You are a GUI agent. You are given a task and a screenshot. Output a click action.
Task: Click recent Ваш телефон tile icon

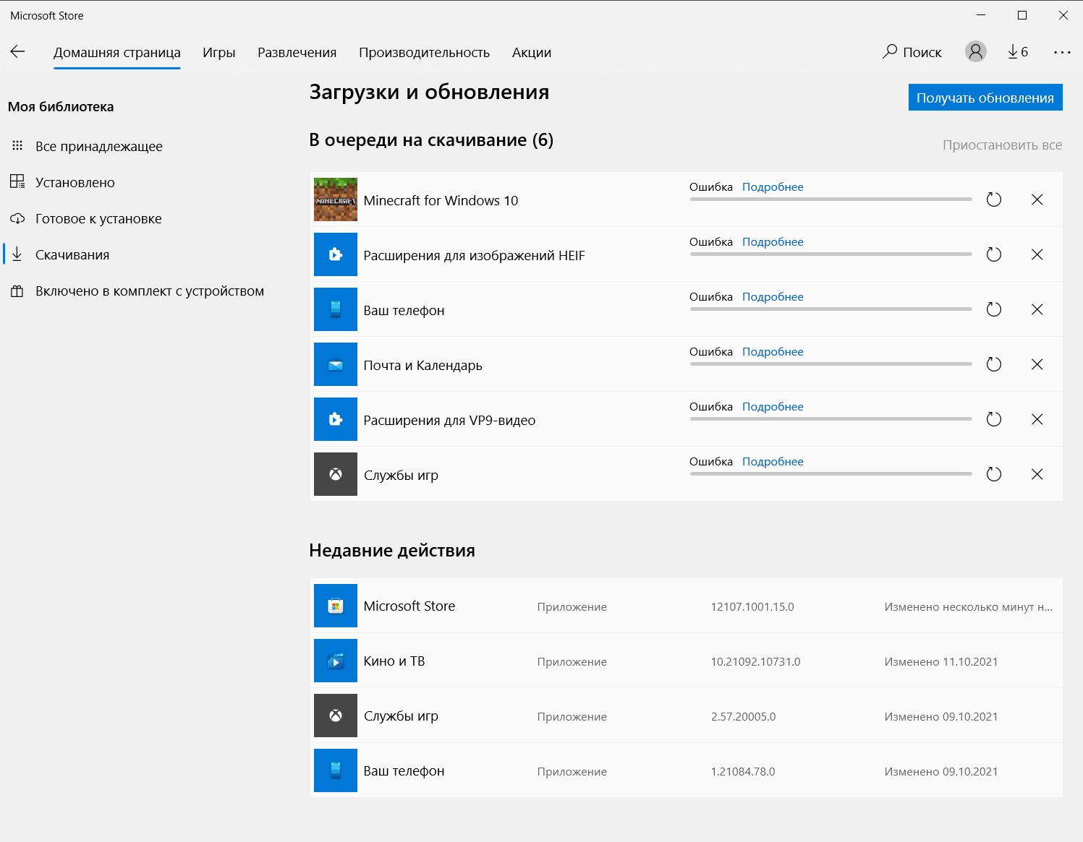pos(336,770)
